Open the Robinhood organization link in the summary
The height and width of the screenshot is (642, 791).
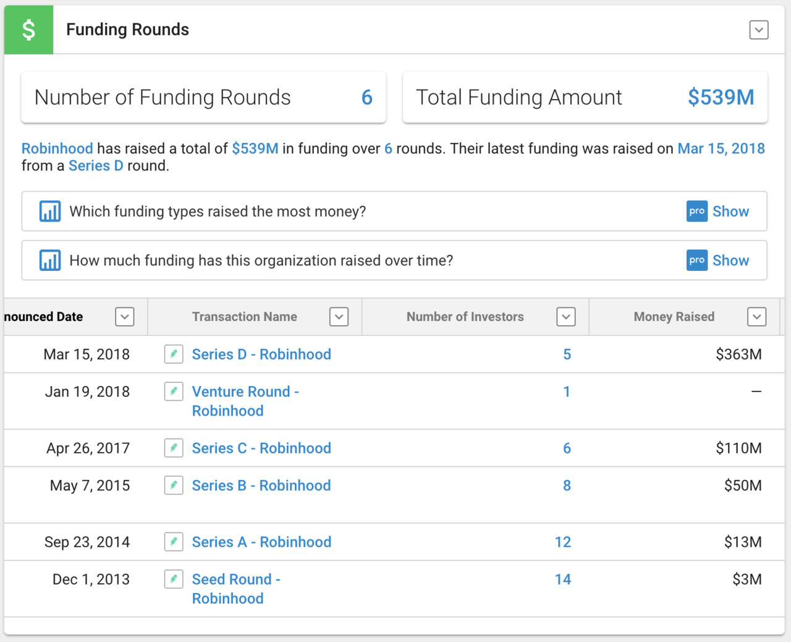point(57,148)
